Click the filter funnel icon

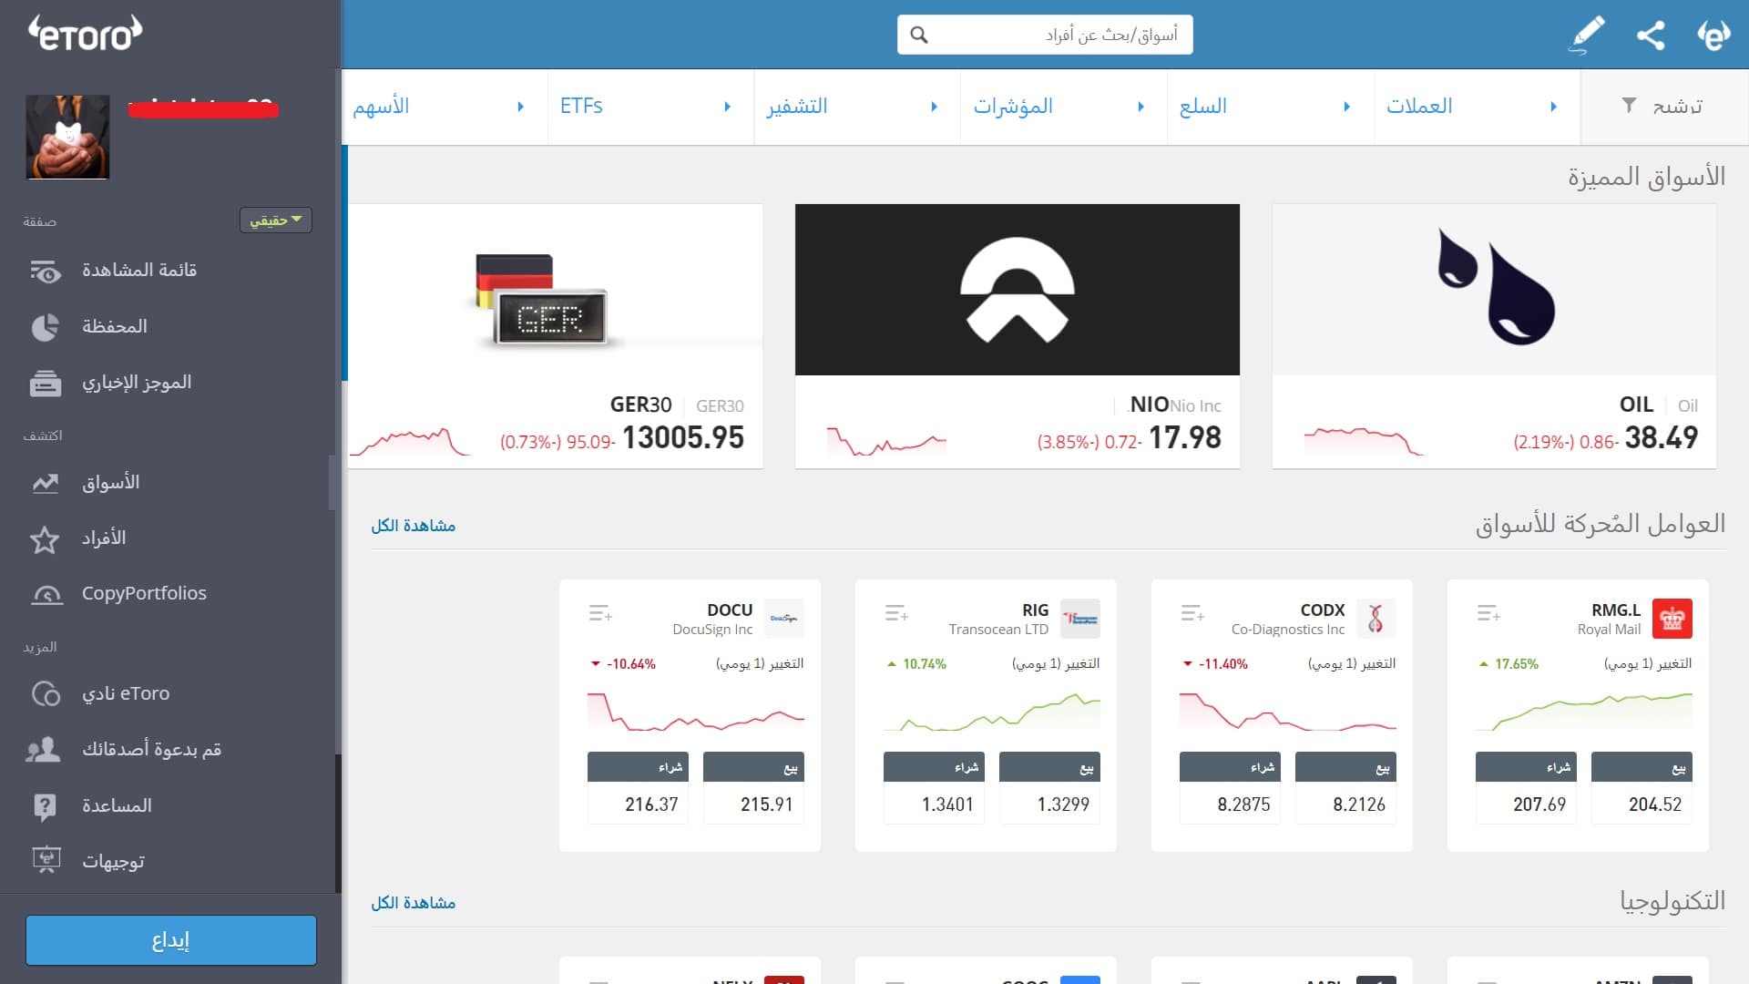click(x=1629, y=106)
